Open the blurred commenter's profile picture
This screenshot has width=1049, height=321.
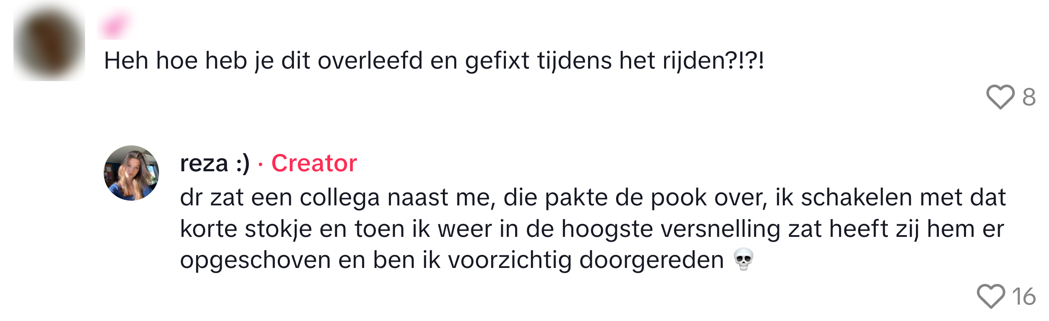(49, 44)
